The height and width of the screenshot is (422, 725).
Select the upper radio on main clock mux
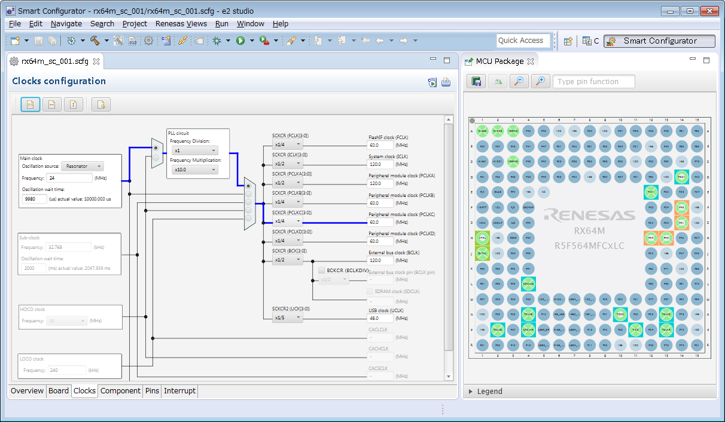(x=156, y=147)
